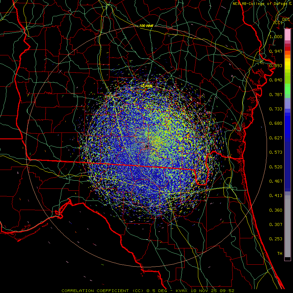Pick the red swatch on the color bar
The width and height of the screenshot is (293, 293).
[x=287, y=49]
